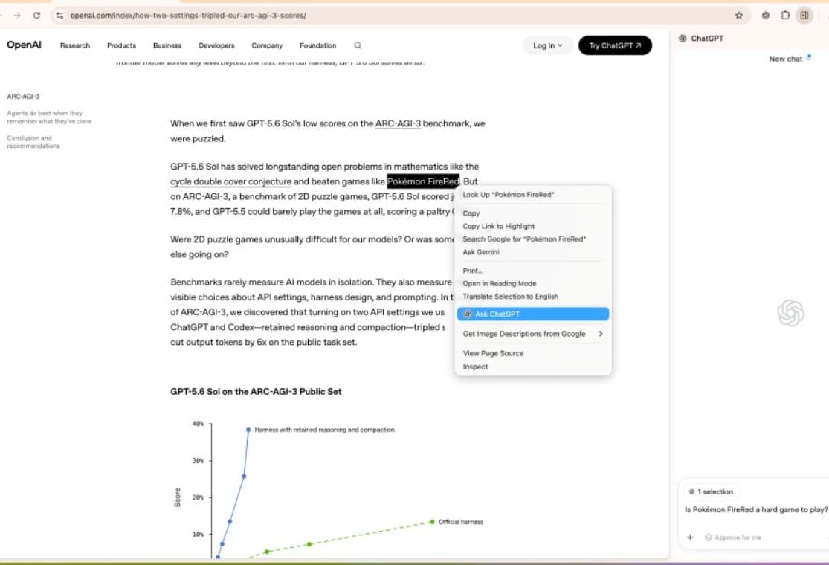Open the search magnifier on OpenAI nav

tap(358, 45)
